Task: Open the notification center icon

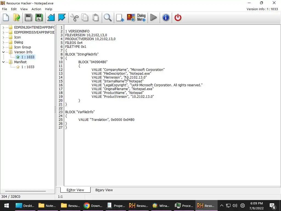Action: click(272, 206)
